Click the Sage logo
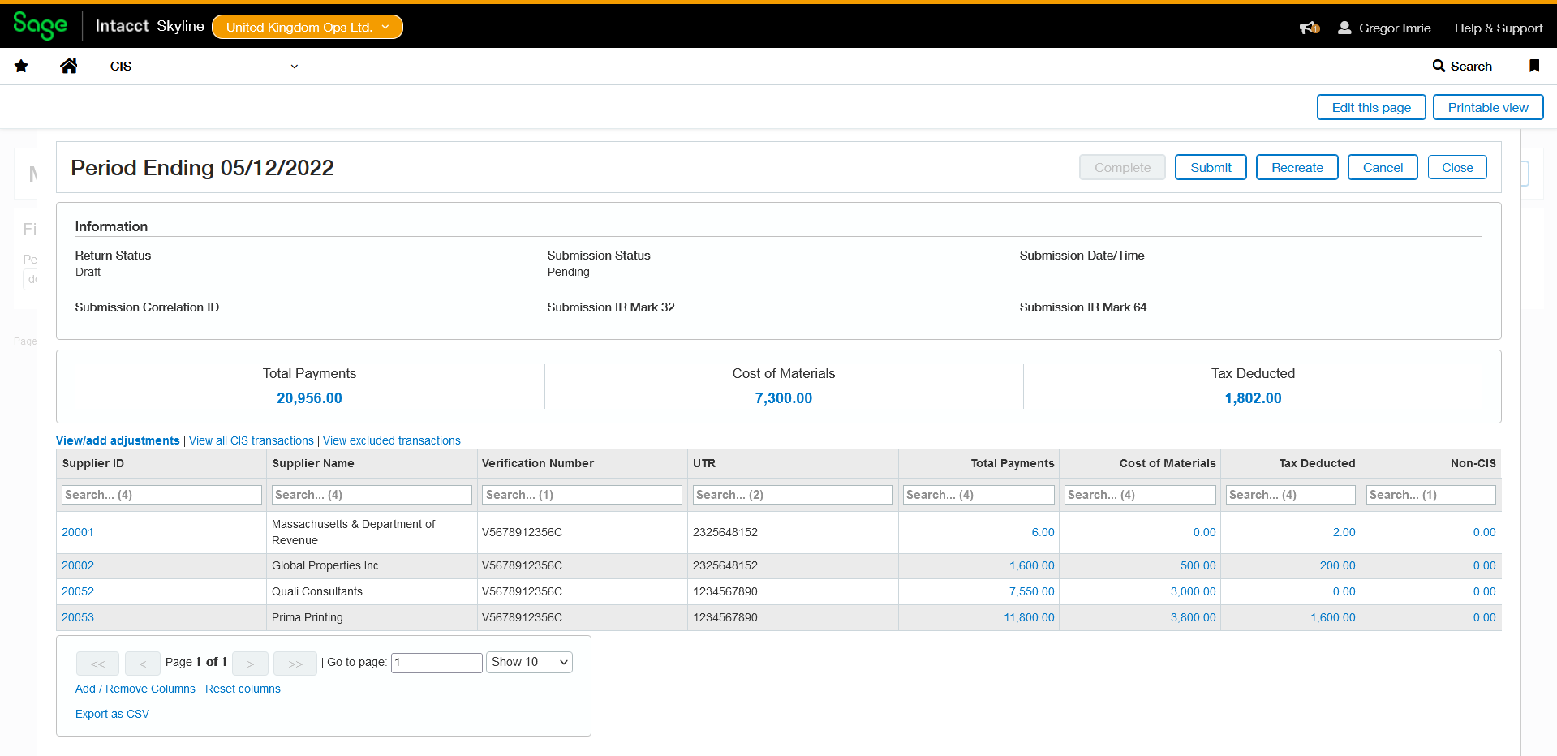 point(41,26)
